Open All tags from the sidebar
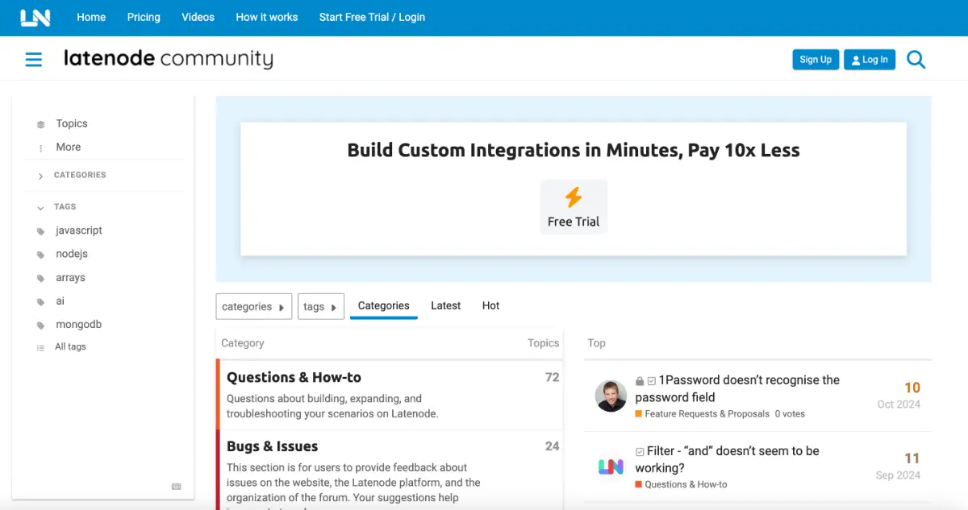The image size is (968, 510). pyautogui.click(x=69, y=346)
